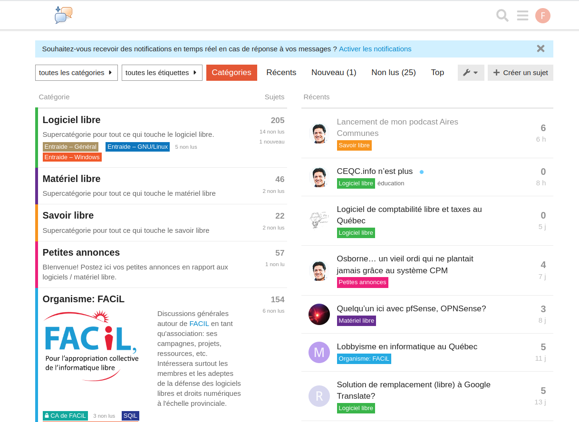
Task: Switch to the 'Nouveau (1)' tab
Action: [334, 73]
